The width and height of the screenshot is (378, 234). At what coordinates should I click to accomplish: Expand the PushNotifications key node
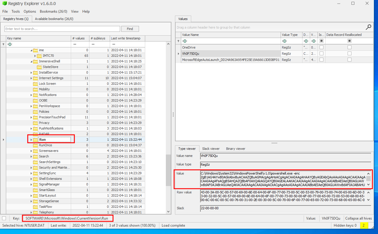point(32,128)
